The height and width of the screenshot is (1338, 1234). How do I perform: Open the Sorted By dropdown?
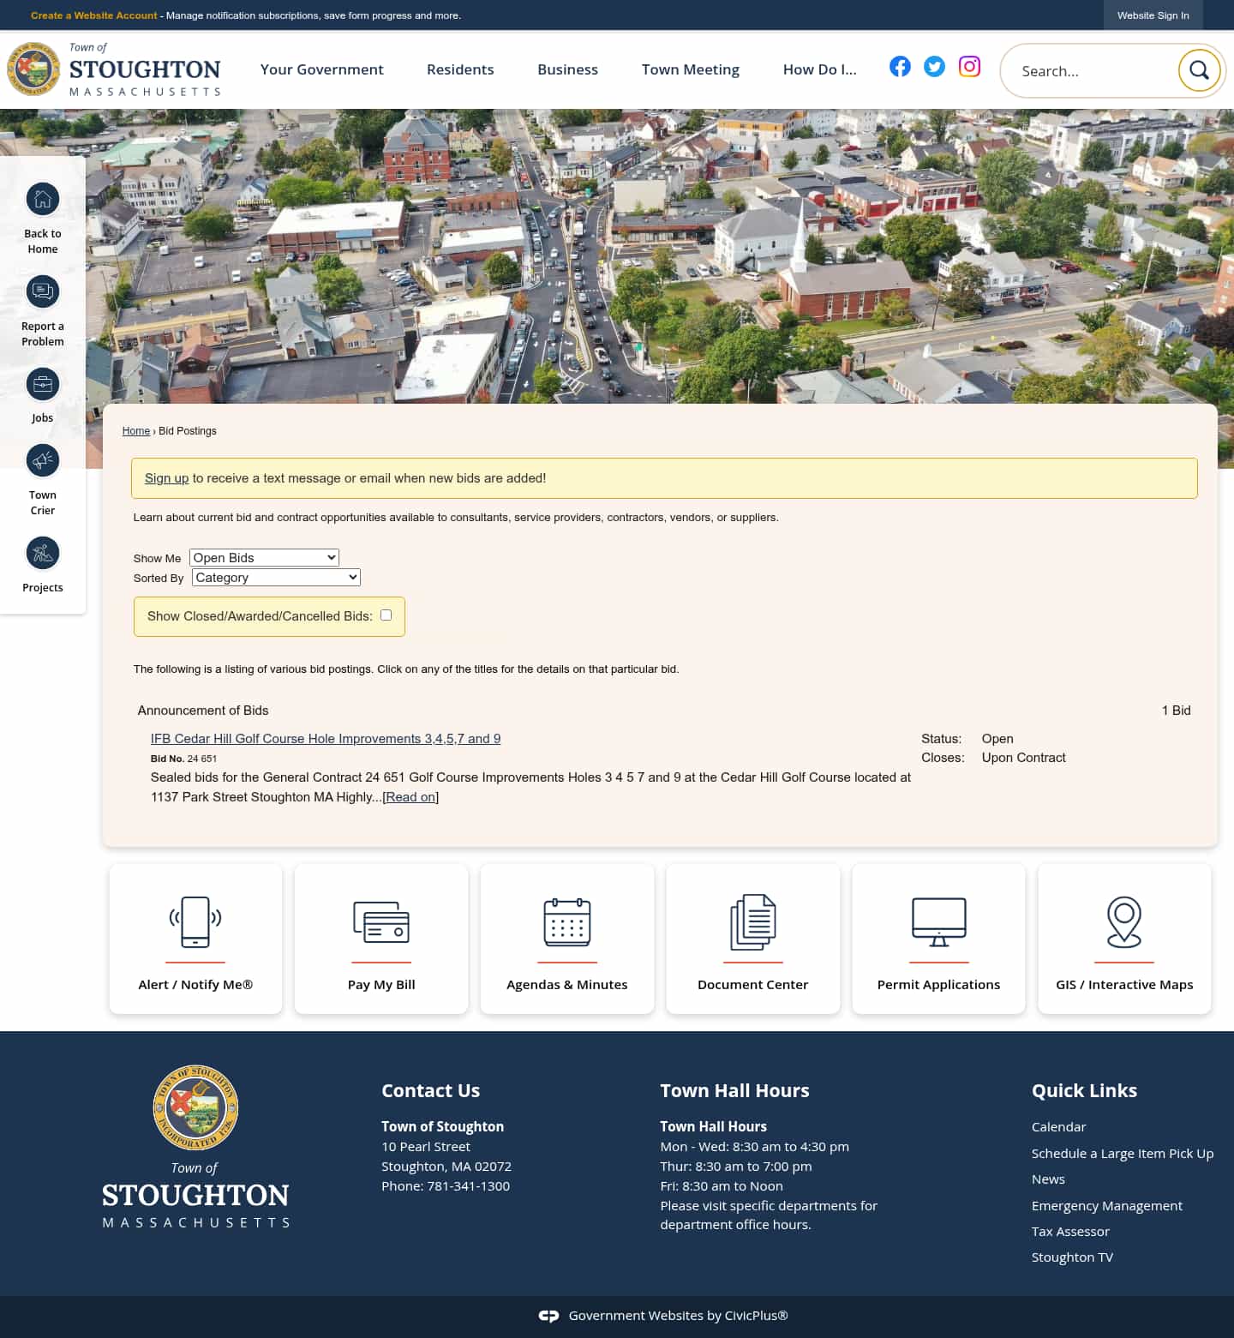click(x=275, y=577)
